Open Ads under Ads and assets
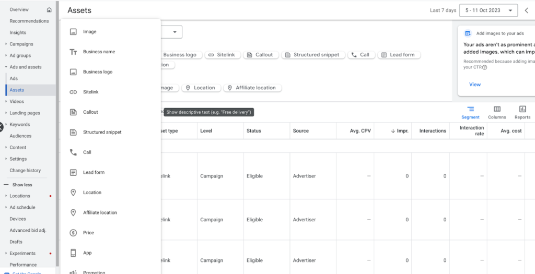 14,79
